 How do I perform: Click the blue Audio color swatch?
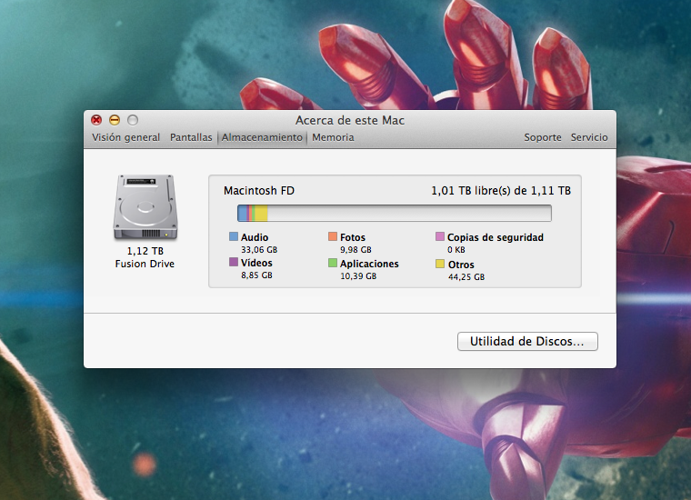[234, 236]
